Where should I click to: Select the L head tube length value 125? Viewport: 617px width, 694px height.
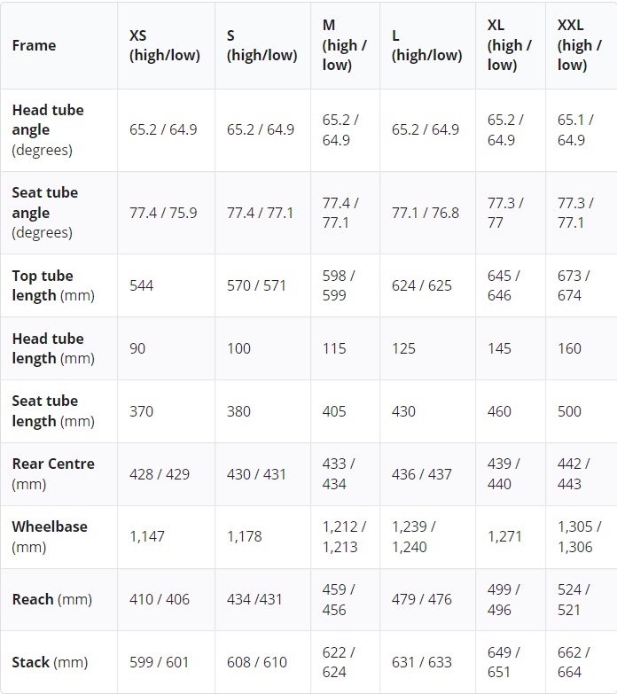pyautogui.click(x=403, y=348)
